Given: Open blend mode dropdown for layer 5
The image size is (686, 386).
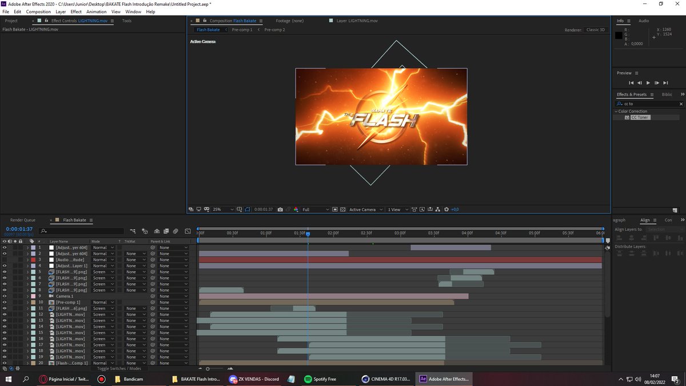Looking at the screenshot, I should 103,272.
